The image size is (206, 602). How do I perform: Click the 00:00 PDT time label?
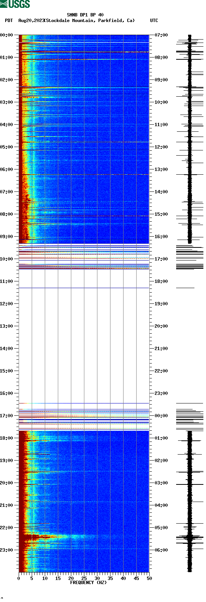click(x=6, y=35)
